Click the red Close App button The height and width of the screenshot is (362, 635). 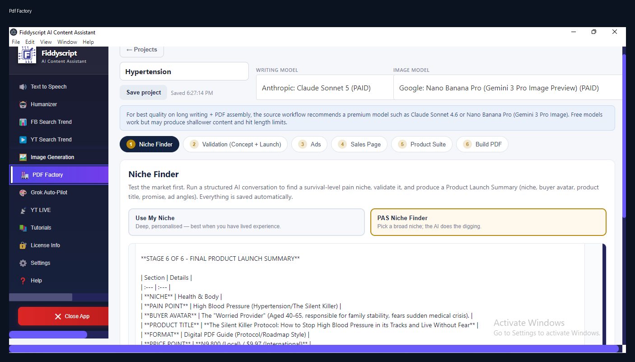pyautogui.click(x=63, y=316)
